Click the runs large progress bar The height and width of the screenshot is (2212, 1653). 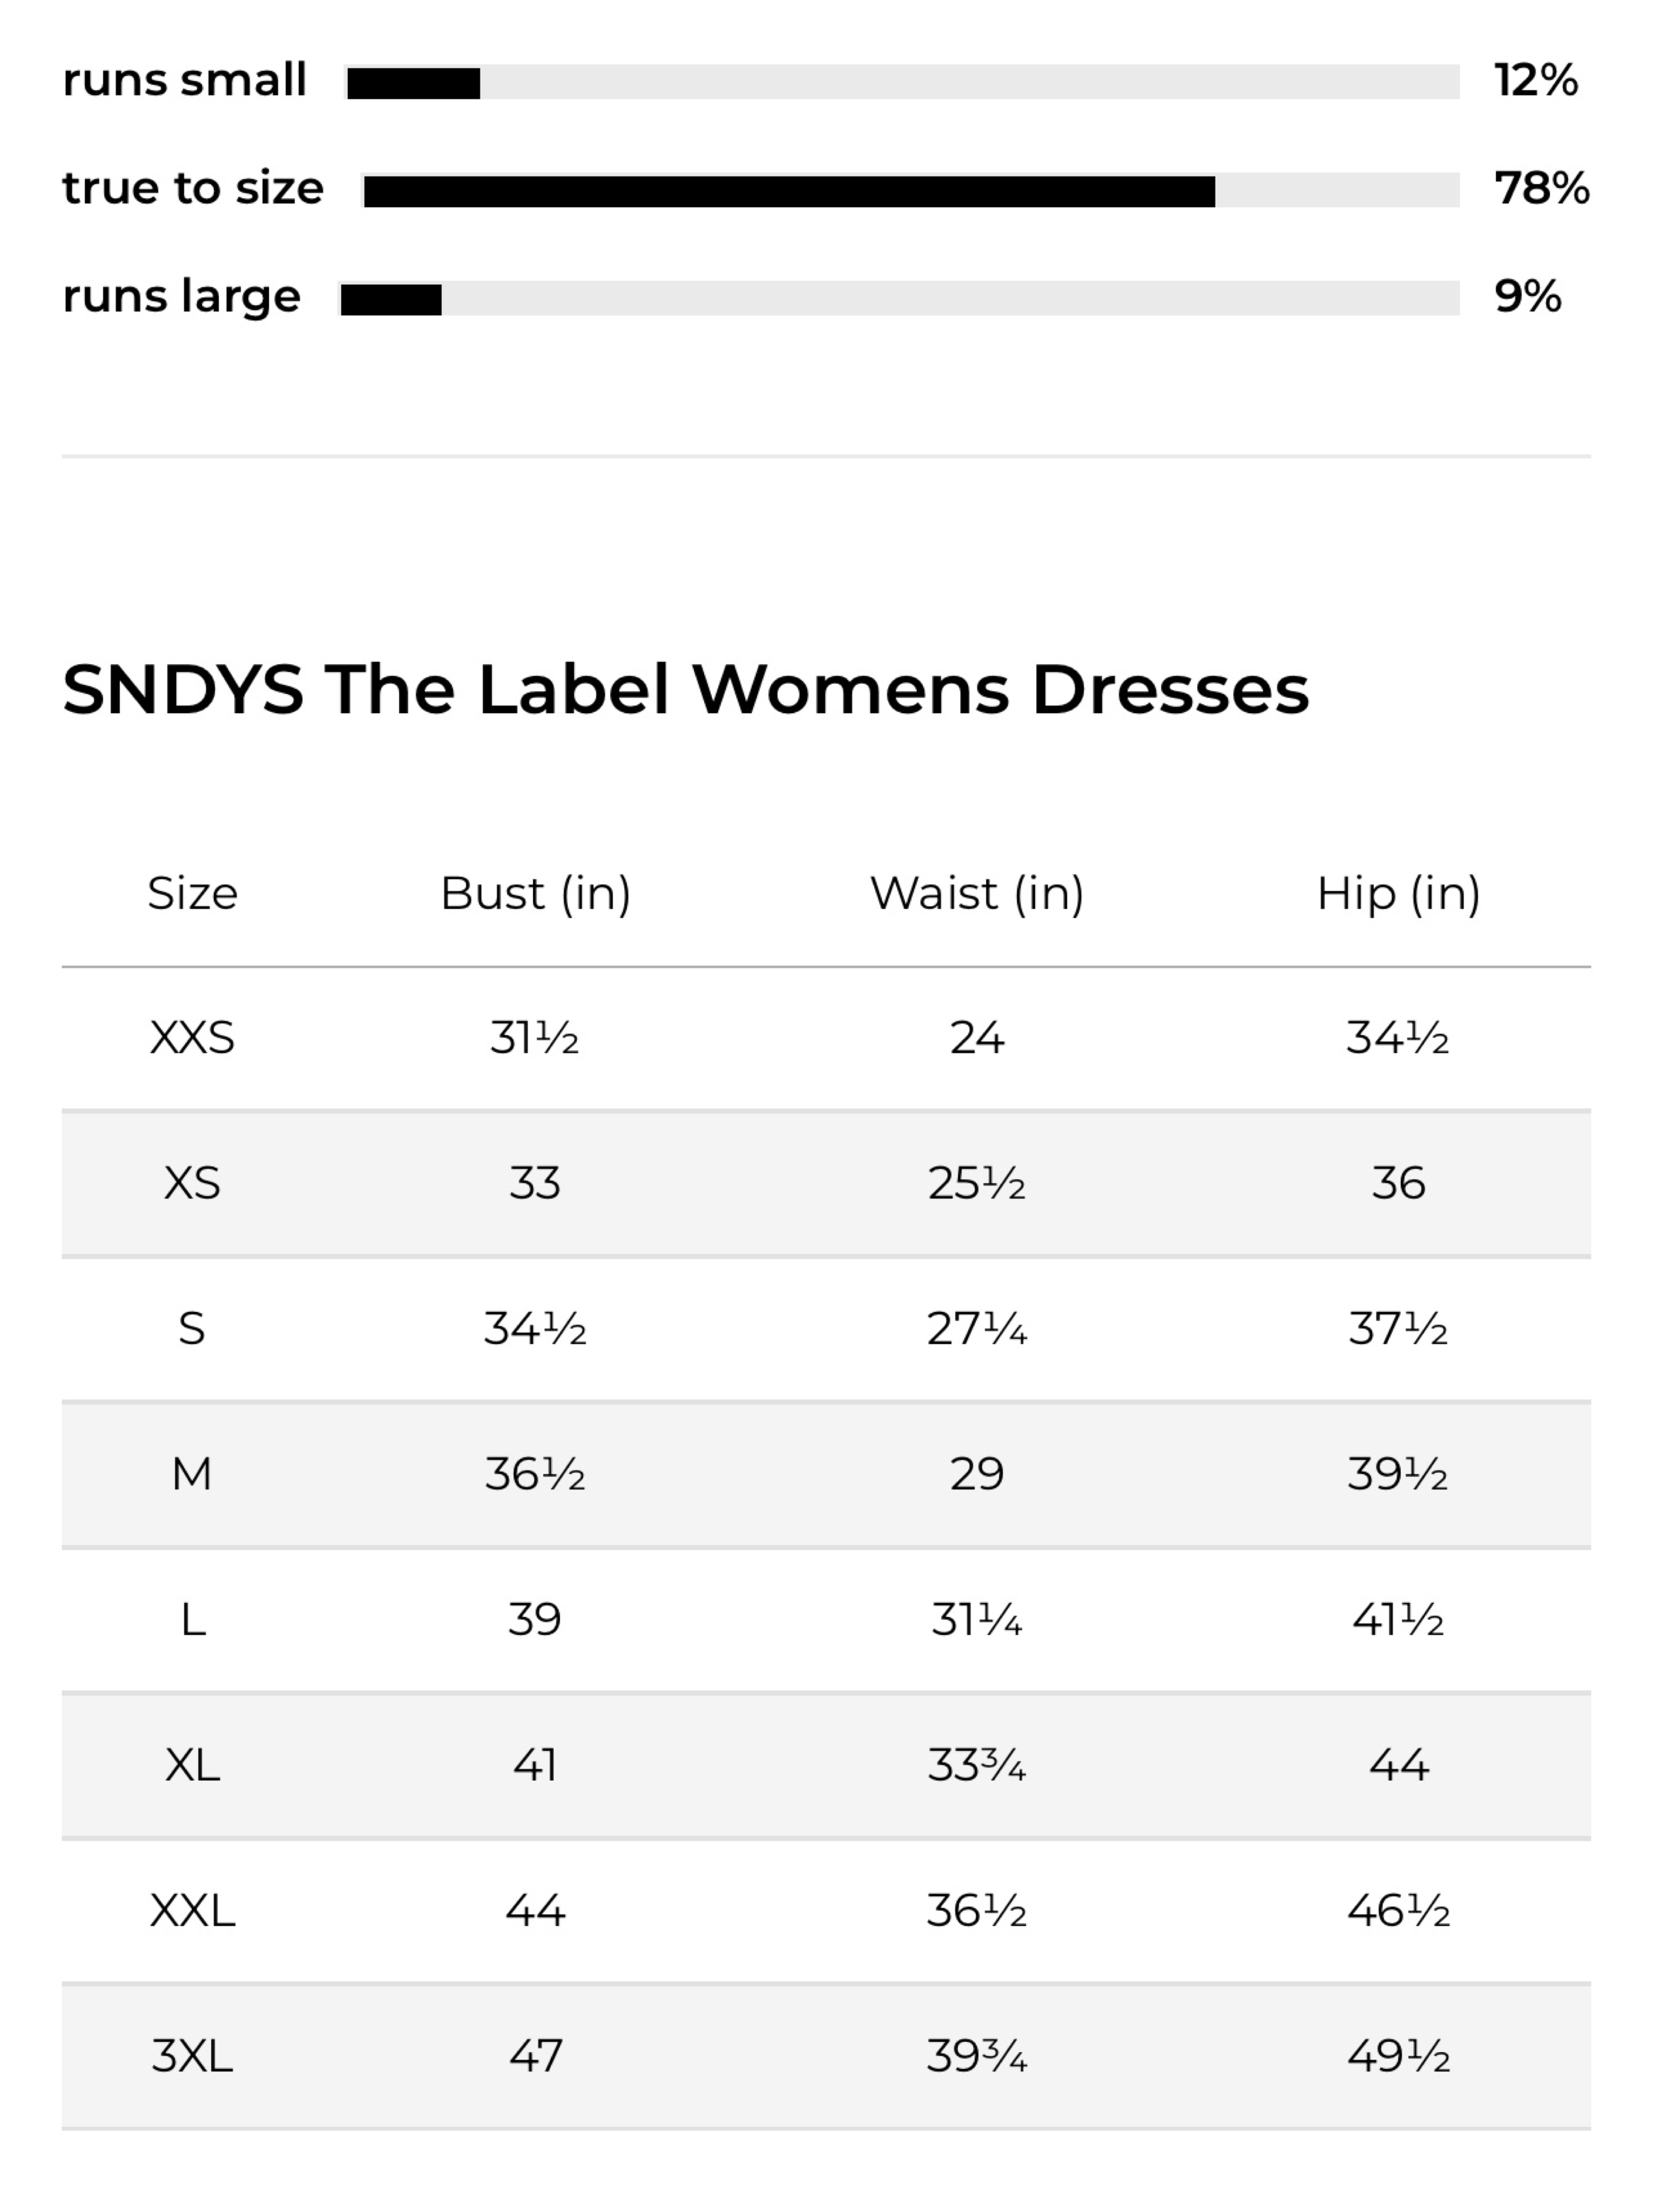[900, 298]
